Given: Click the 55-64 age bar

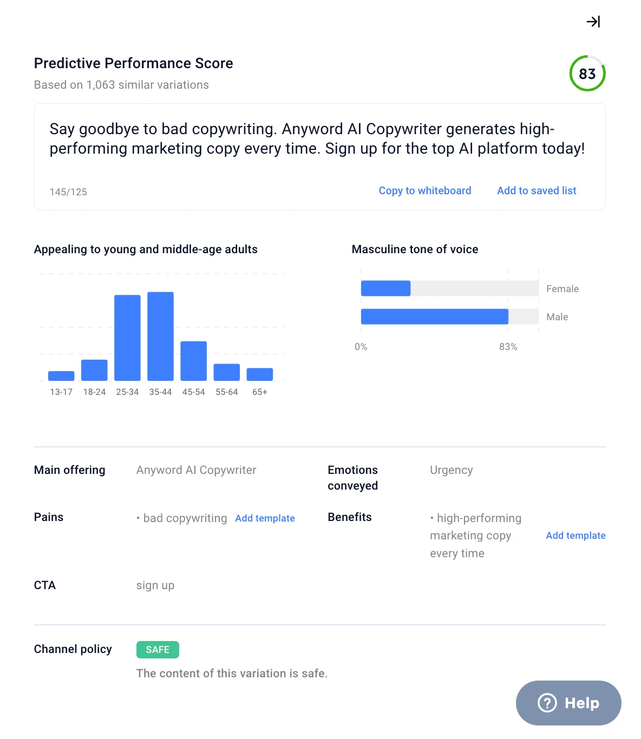Looking at the screenshot, I should click(226, 372).
